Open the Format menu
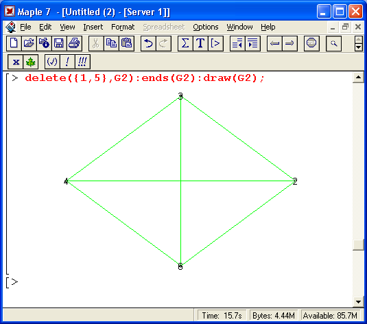This screenshot has height=324, width=367. [123, 27]
